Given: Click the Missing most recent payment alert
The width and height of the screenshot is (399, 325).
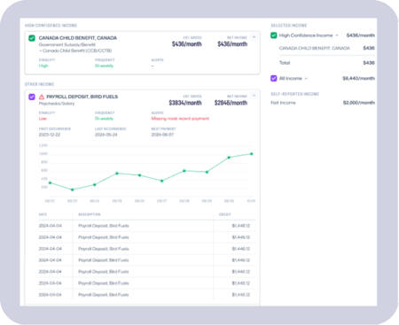Looking at the screenshot, I should point(180,119).
